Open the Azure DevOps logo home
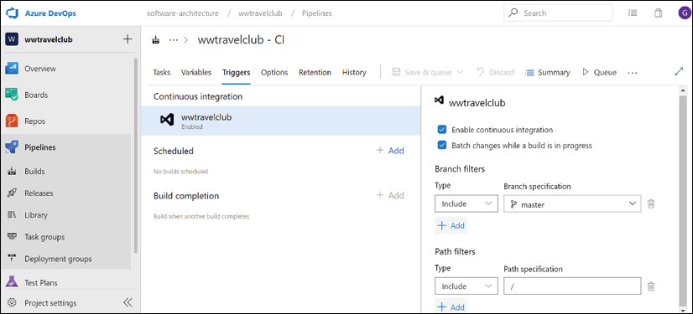Image resolution: width=693 pixels, height=314 pixels. click(11, 13)
